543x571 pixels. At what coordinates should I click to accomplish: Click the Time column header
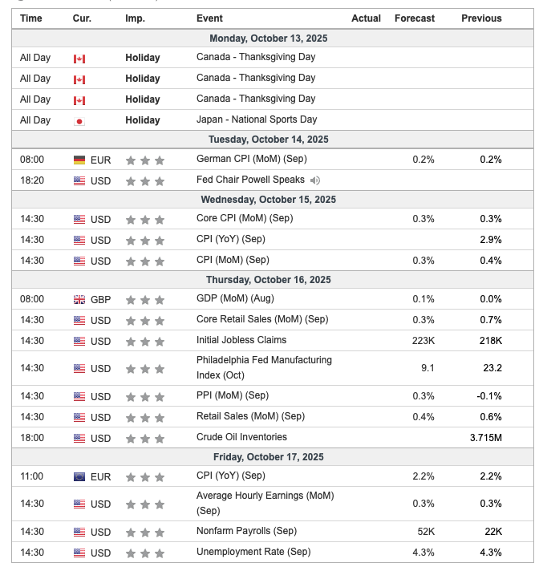pyautogui.click(x=31, y=18)
